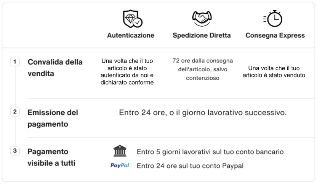Screen dimensions: 317x184
Task: Click the PayPal logo
Action: 120,166
